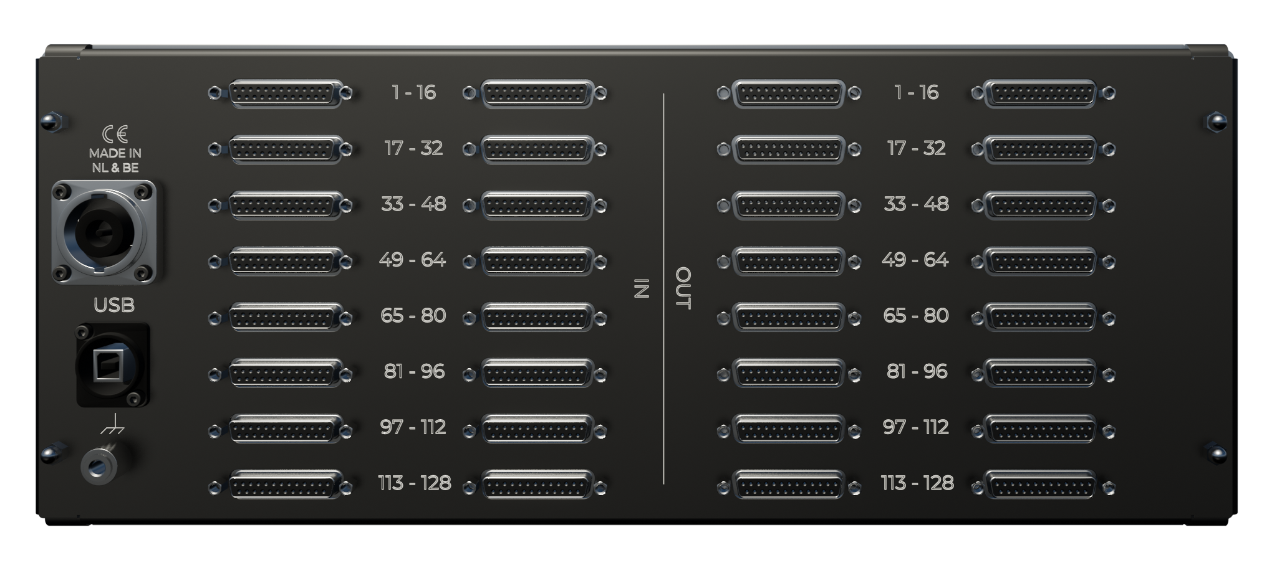Screen dimensions: 1277x578
Task: Click the USB text label
Action: click(x=113, y=305)
